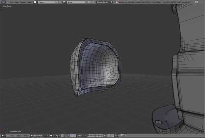
Task: Open the Help menu
Action: 29,2
